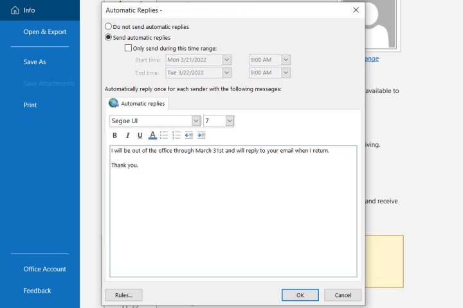The width and height of the screenshot is (463, 308).
Task: Switch to the Automatic replies tab
Action: pyautogui.click(x=137, y=103)
